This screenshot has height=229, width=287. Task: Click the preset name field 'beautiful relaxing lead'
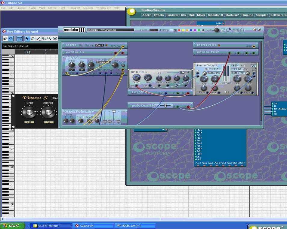pos(110,30)
